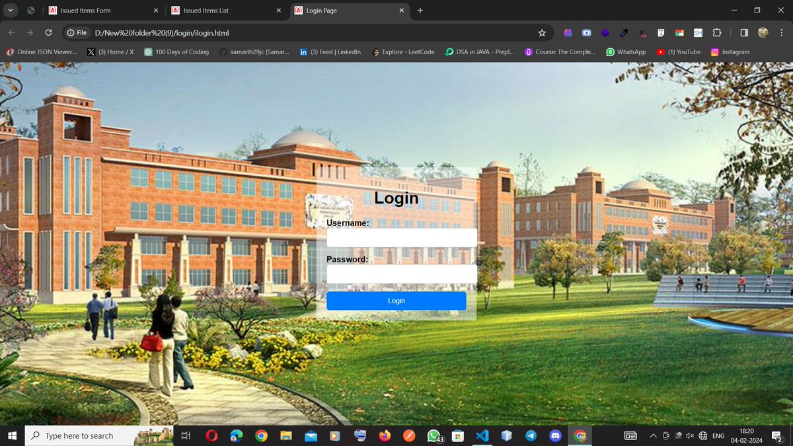
Task: Open the Home / X bookmark
Action: [x=110, y=52]
